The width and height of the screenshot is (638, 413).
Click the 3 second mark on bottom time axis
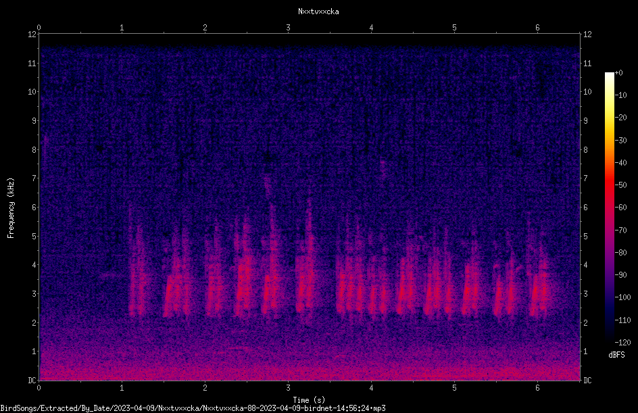[x=288, y=388]
